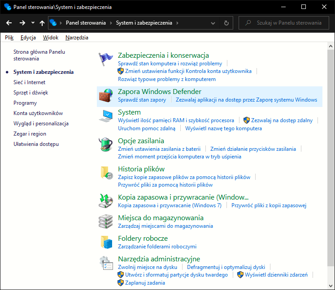Open the System monitor icon

pyautogui.click(x=106, y=116)
